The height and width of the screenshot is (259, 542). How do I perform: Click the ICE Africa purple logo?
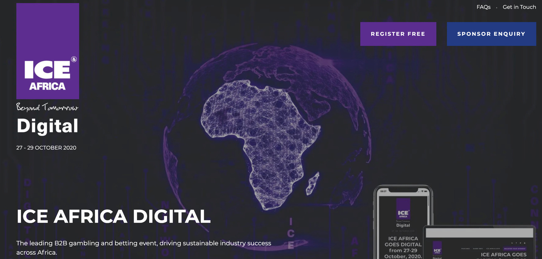[x=48, y=51]
